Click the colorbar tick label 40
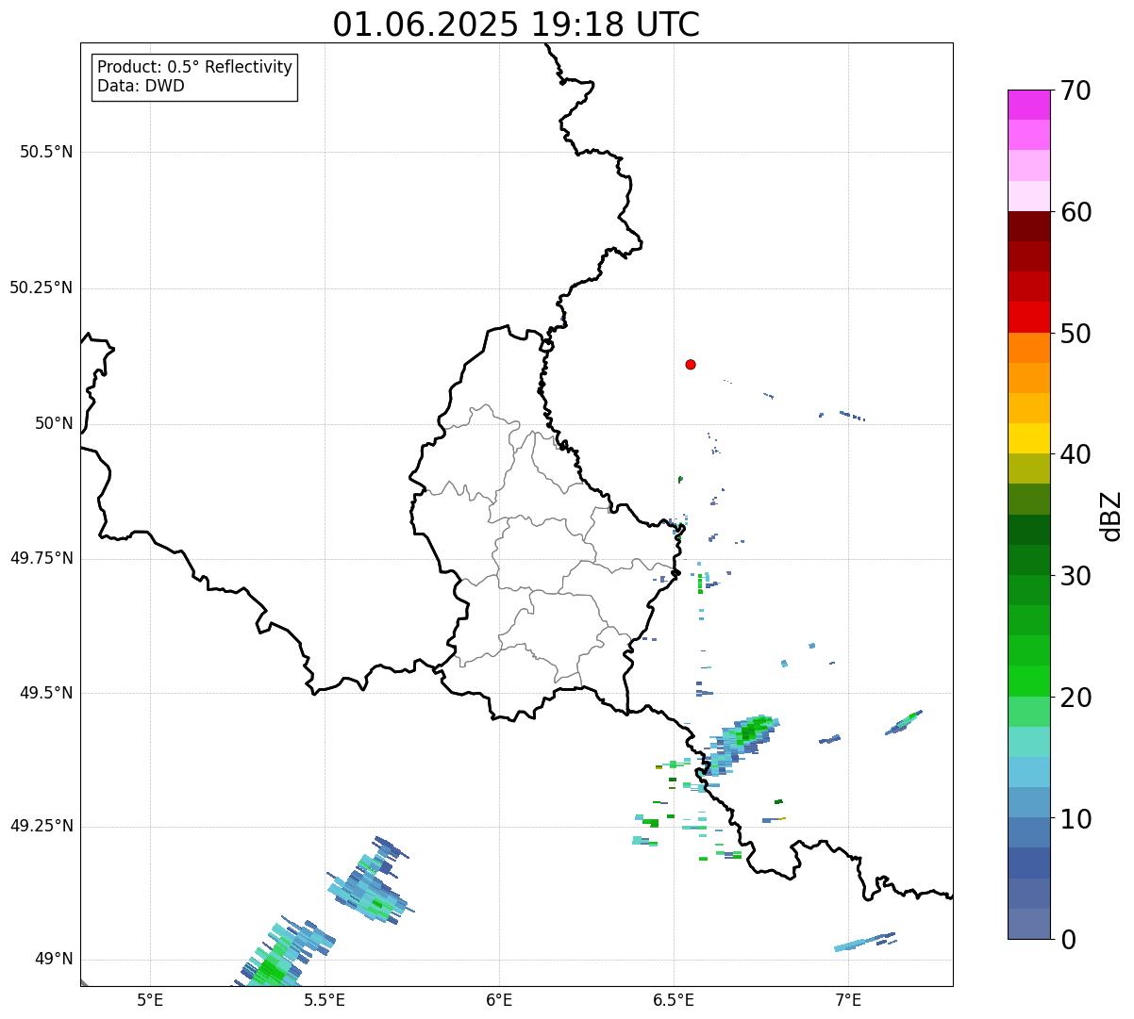Image resolution: width=1134 pixels, height=1019 pixels. (x=1076, y=454)
